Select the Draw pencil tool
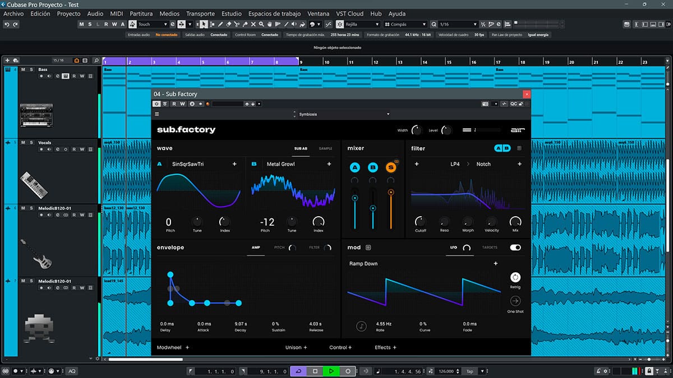 click(220, 24)
